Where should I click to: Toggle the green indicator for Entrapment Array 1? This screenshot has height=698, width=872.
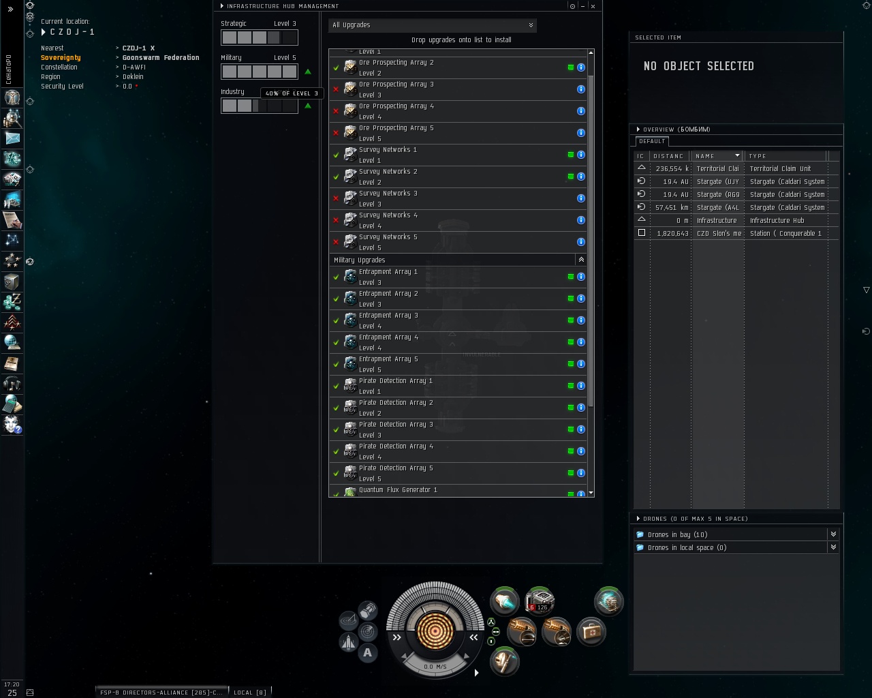coord(571,277)
